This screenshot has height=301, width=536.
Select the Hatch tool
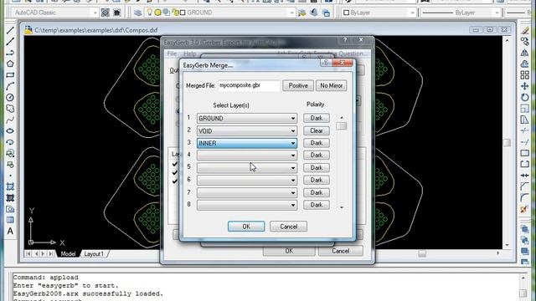click(10, 186)
